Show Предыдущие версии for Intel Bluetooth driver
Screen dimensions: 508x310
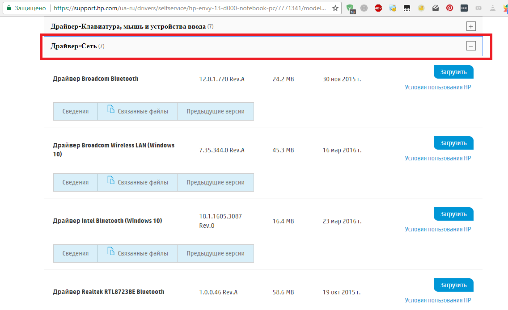[x=216, y=253]
